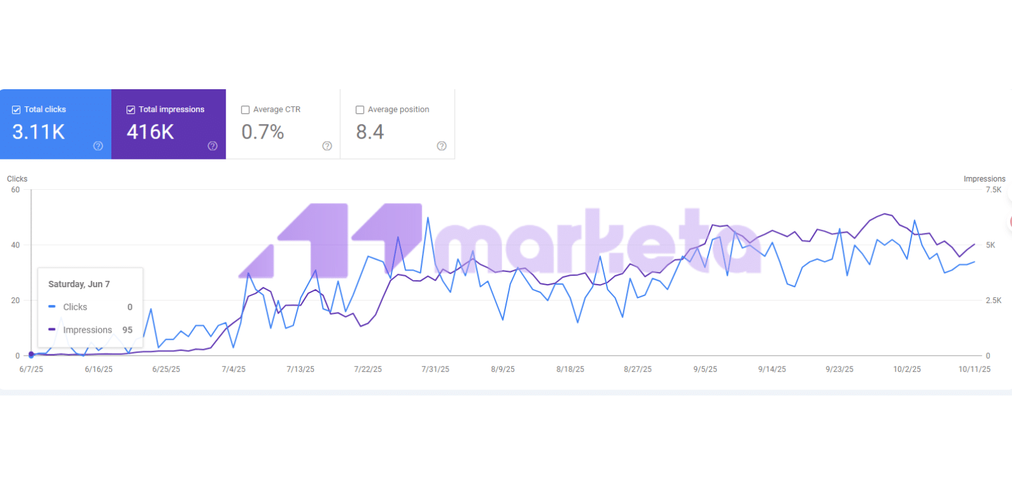This screenshot has width=1012, height=484.
Task: Click the blue Clicks swatch in tooltip
Action: [x=52, y=307]
